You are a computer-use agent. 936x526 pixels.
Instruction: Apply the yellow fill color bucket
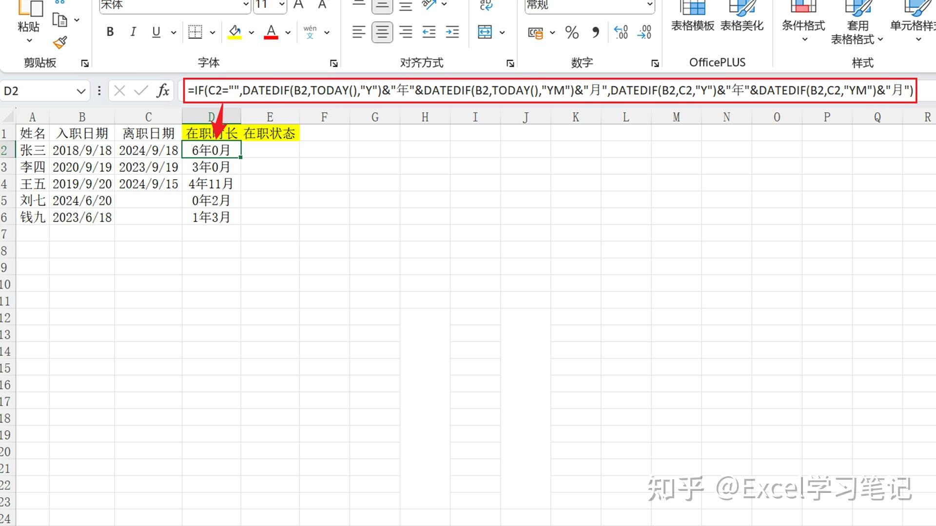tap(234, 32)
